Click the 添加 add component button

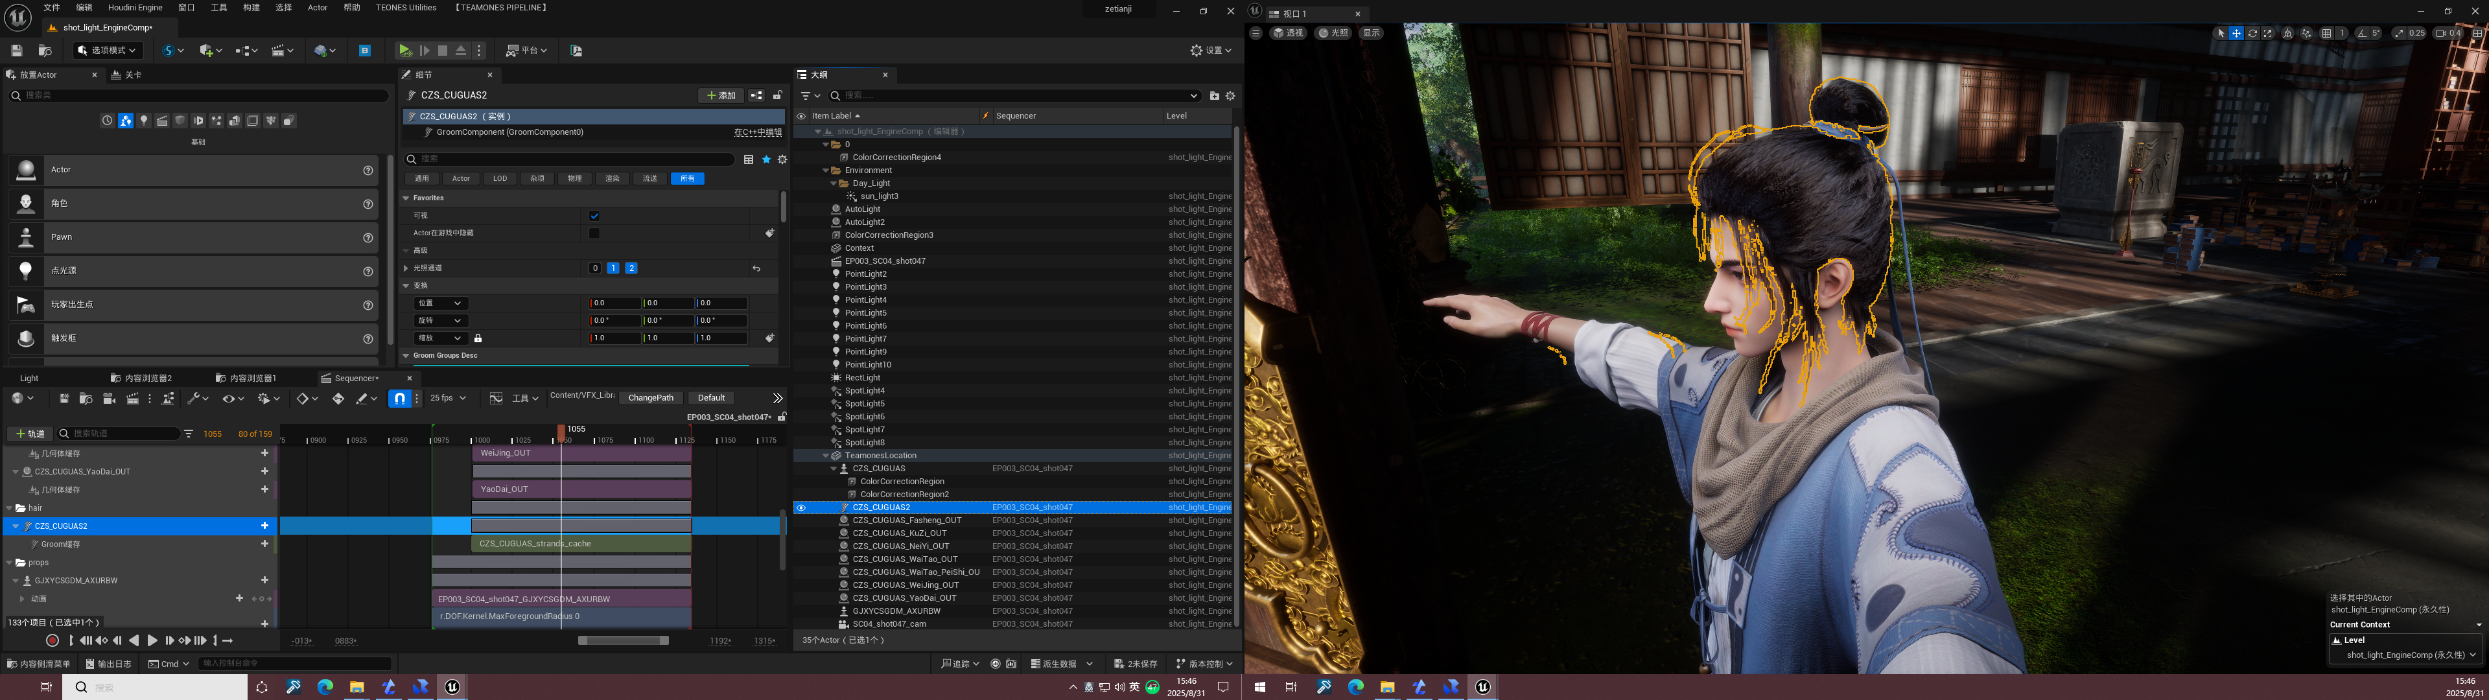click(x=721, y=96)
